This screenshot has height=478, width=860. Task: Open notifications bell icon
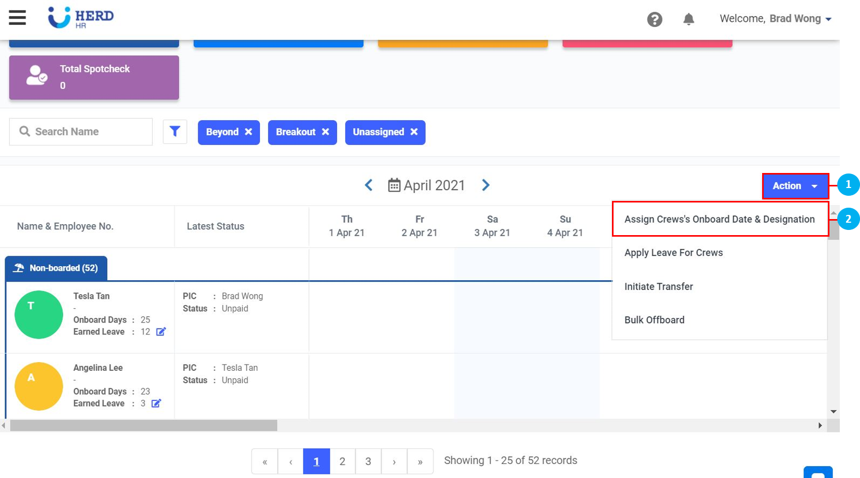688,20
